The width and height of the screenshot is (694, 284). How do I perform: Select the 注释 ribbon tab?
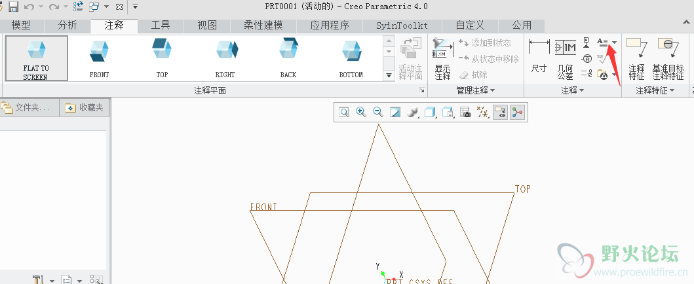[114, 26]
